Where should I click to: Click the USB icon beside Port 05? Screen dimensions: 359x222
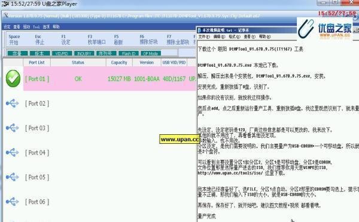(13, 177)
